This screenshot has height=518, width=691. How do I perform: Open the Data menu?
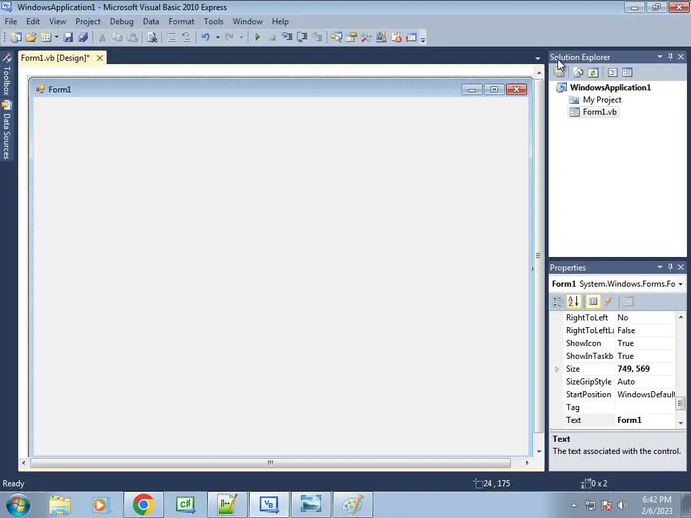(150, 21)
